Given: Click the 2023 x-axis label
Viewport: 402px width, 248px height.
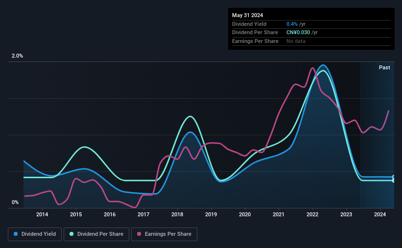Looking at the screenshot, I should pos(346,214).
